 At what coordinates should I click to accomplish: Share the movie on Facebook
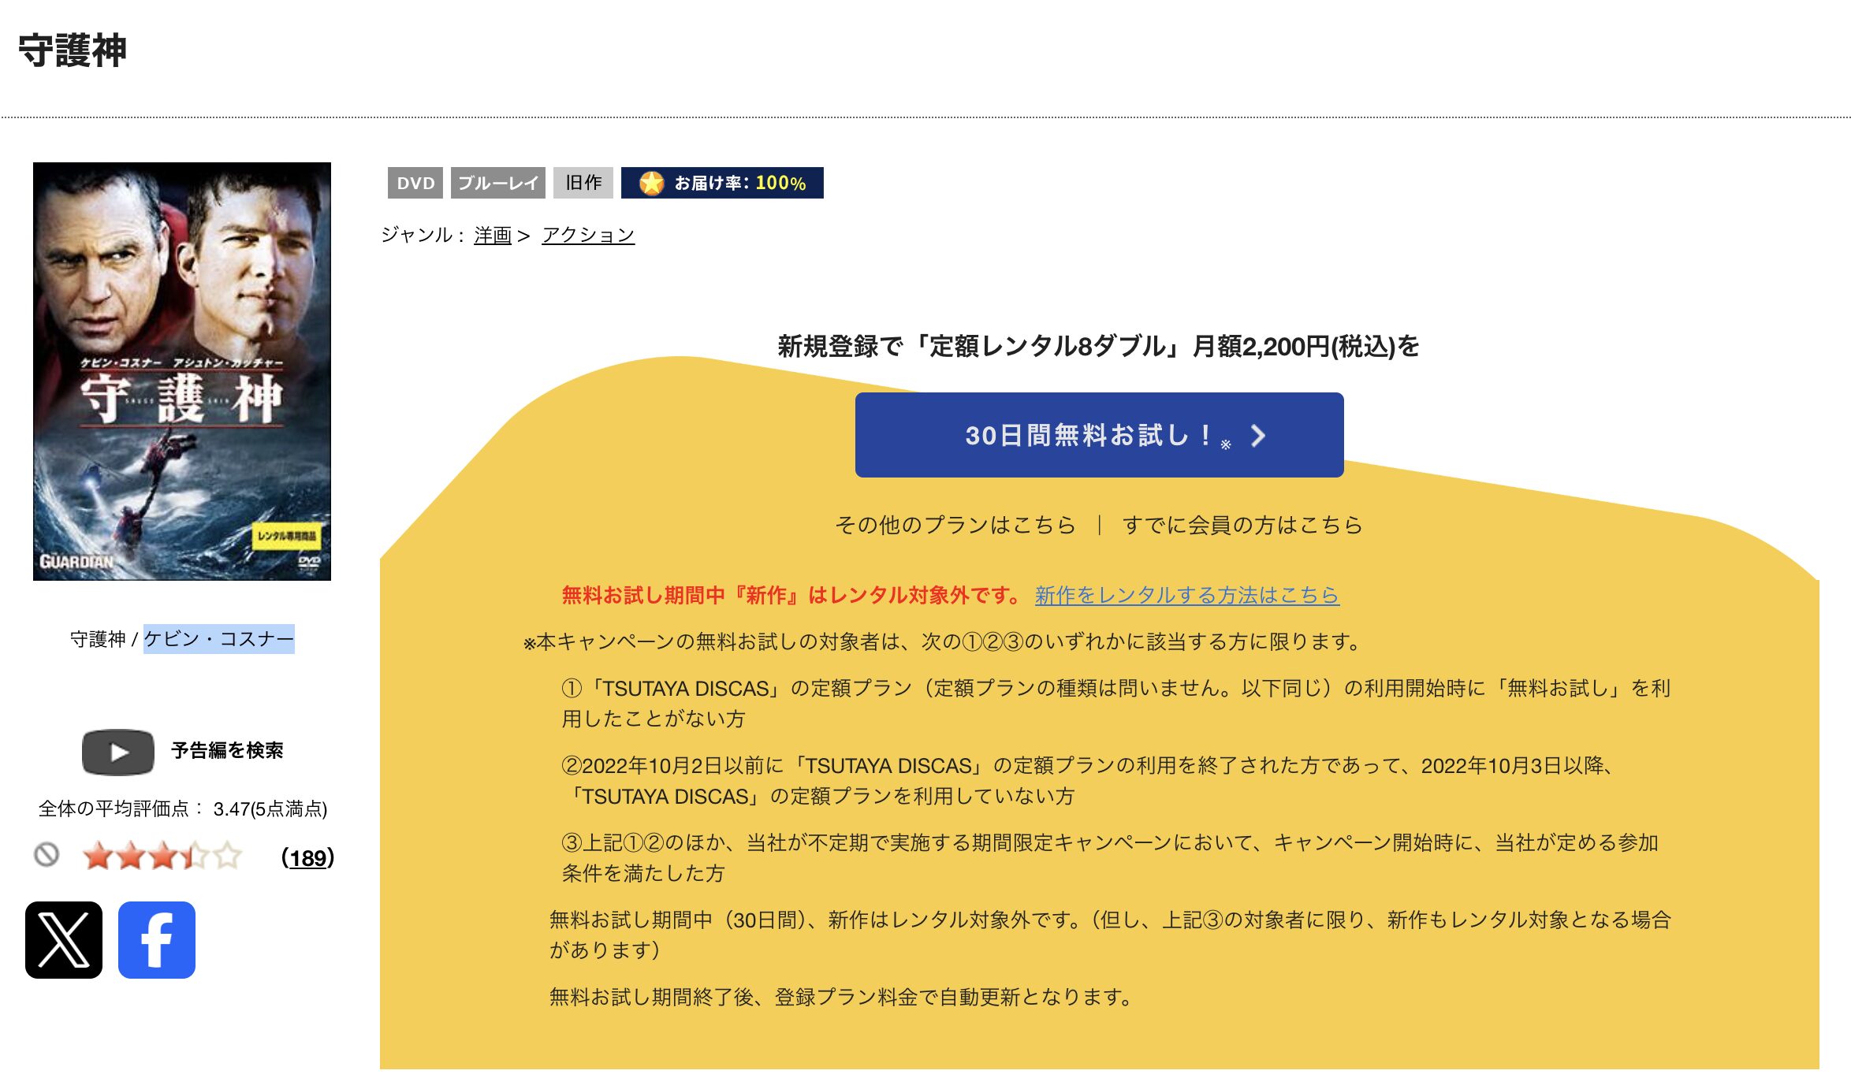coord(157,939)
